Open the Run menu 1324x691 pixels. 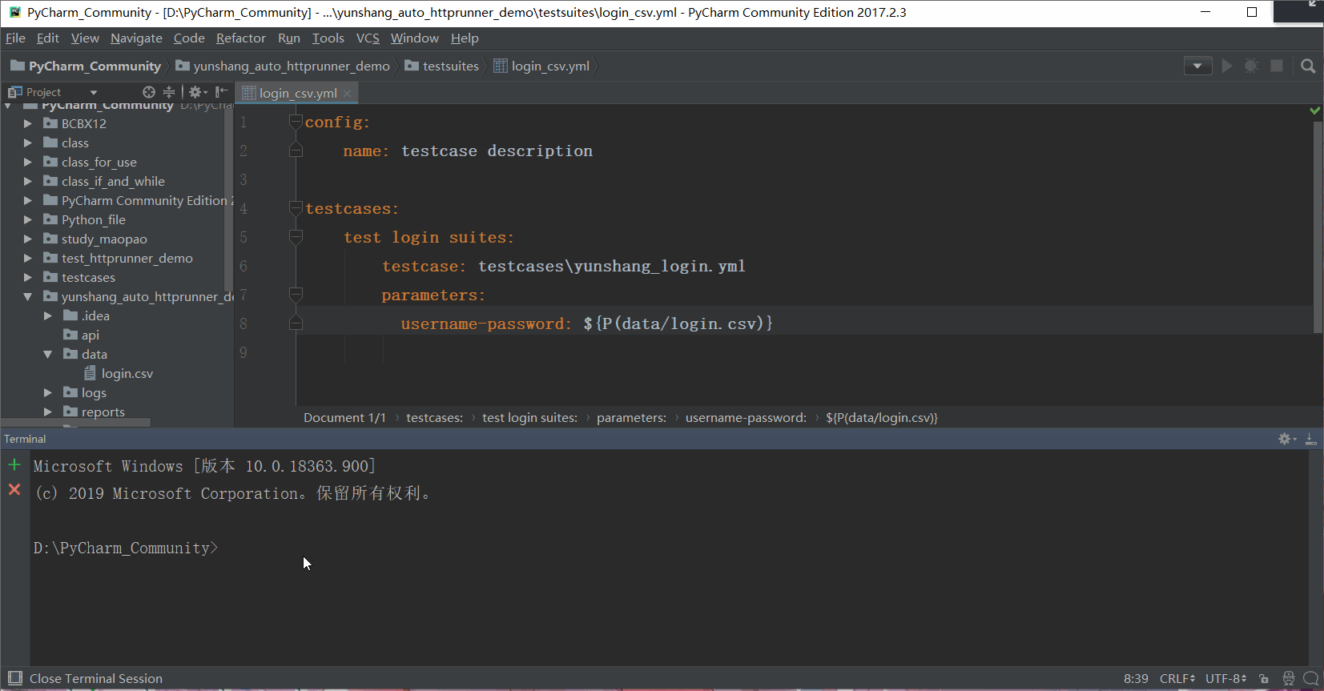(289, 38)
